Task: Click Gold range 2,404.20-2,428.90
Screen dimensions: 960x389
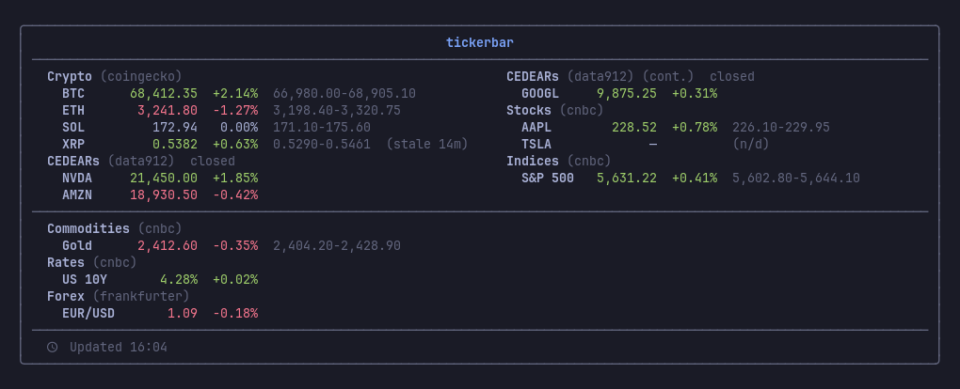Action: pos(337,246)
